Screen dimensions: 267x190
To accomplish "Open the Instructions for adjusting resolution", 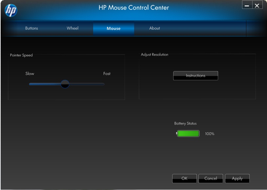I will coord(195,76).
